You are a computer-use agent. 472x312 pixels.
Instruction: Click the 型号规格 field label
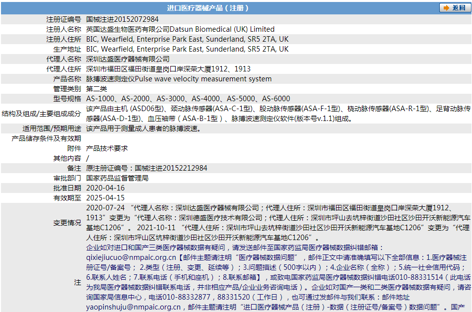click(67, 99)
